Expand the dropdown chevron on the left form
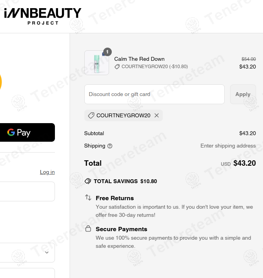263x278 pixels. click(47, 252)
